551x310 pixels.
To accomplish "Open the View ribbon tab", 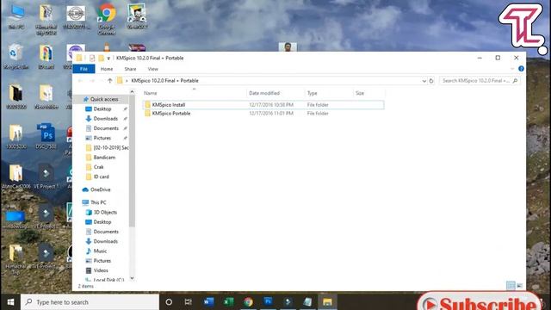I will coord(153,69).
